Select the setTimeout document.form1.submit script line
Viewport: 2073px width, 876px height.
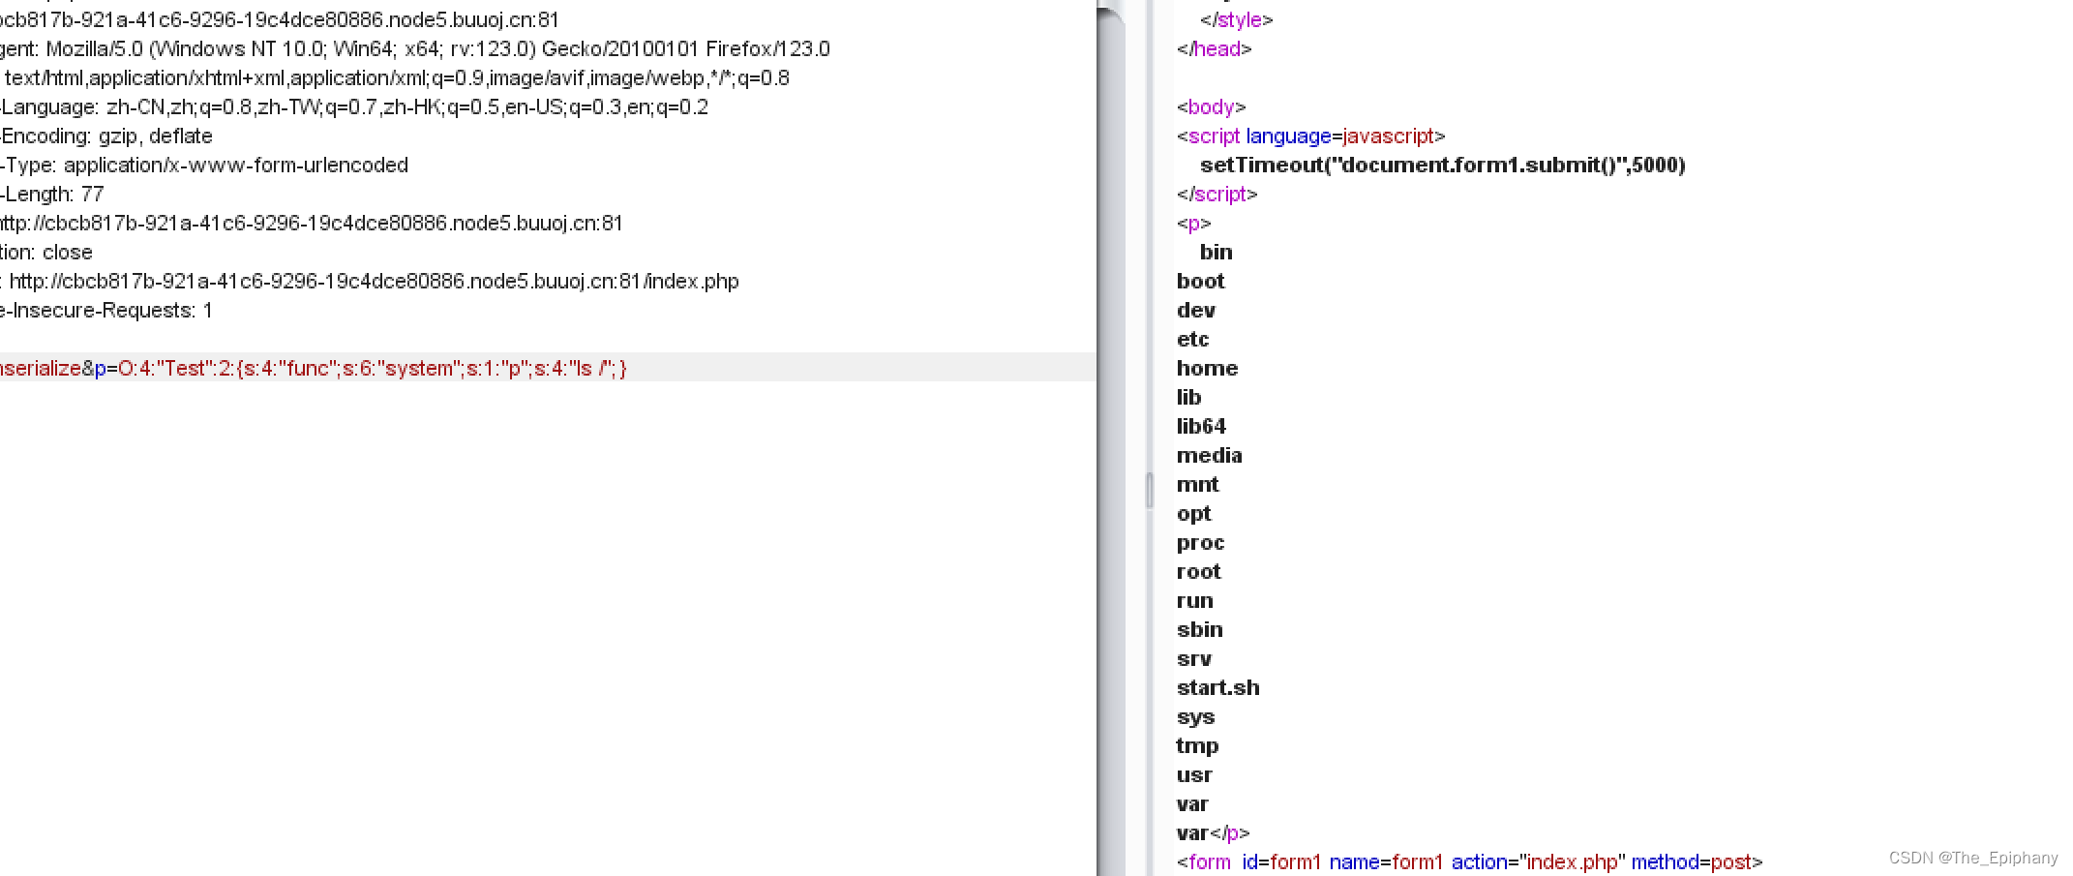pyautogui.click(x=1441, y=165)
